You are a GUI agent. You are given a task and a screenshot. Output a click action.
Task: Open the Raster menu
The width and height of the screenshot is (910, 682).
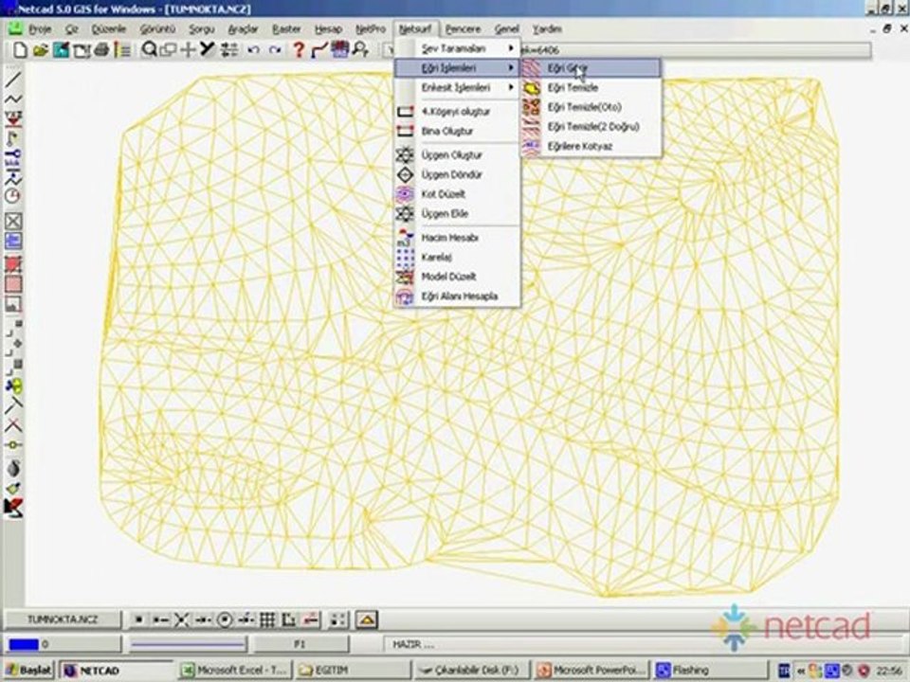286,29
